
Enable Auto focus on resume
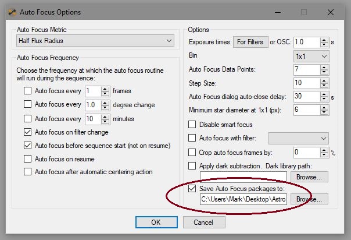[27, 159]
